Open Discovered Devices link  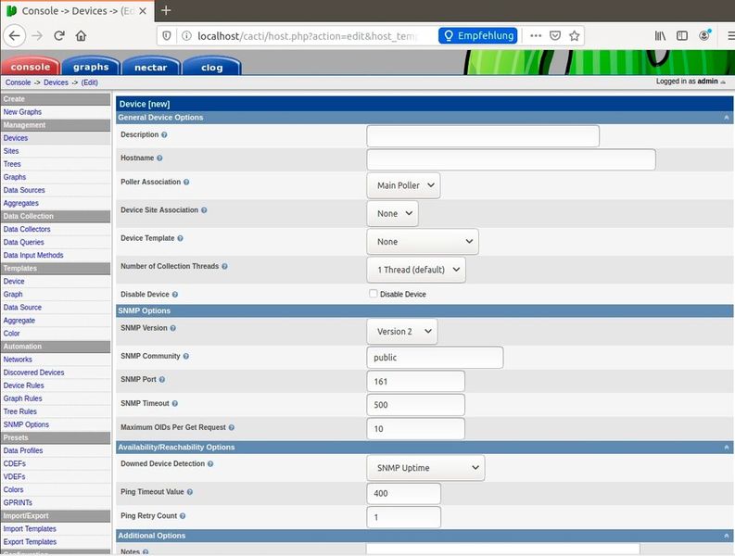[33, 373]
